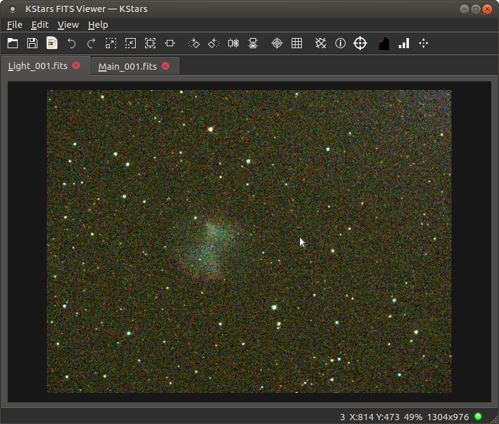Open the Help menu
This screenshot has width=499, height=424.
(x=98, y=25)
